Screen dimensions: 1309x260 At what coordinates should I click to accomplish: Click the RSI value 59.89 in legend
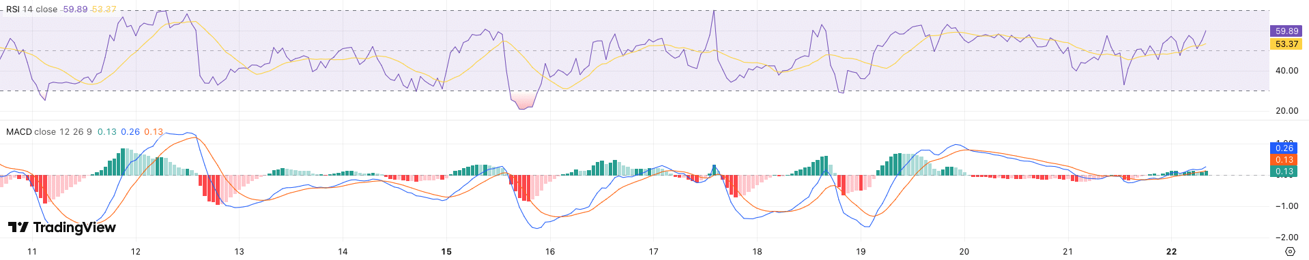coord(75,10)
